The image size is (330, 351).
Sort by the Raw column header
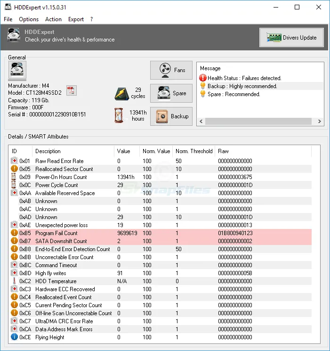[263, 151]
